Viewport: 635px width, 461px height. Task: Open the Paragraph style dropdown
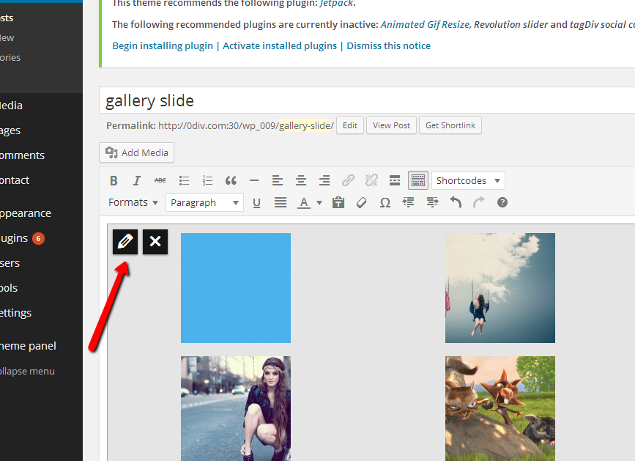[x=204, y=203]
